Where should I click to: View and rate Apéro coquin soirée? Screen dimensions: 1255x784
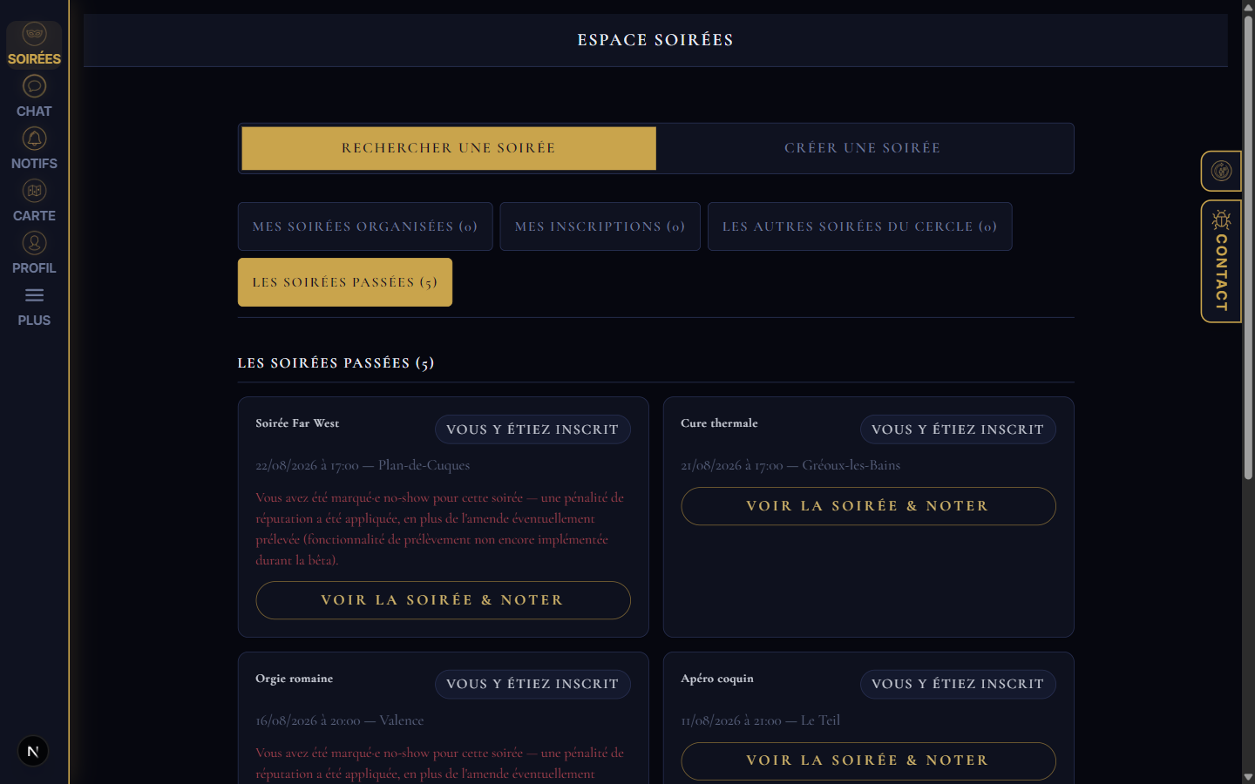(868, 760)
